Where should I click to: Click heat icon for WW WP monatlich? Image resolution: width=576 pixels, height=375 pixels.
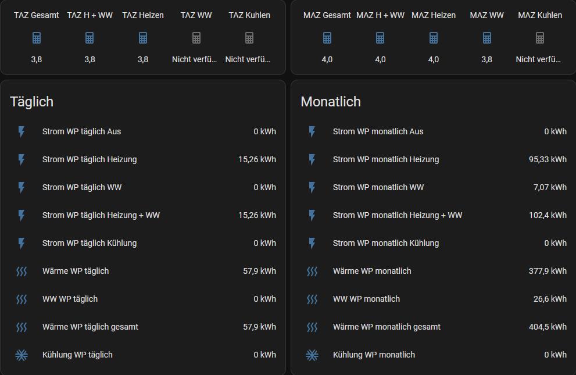(312, 299)
